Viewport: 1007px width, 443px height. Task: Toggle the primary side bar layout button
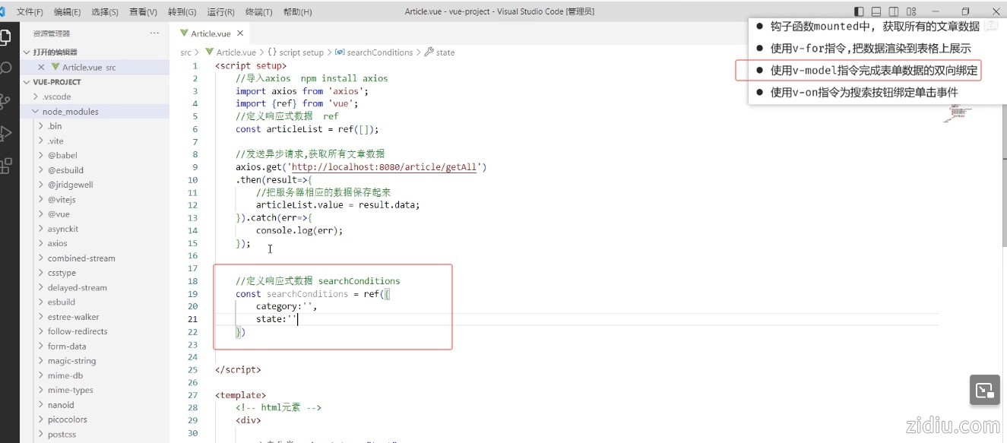point(859,11)
